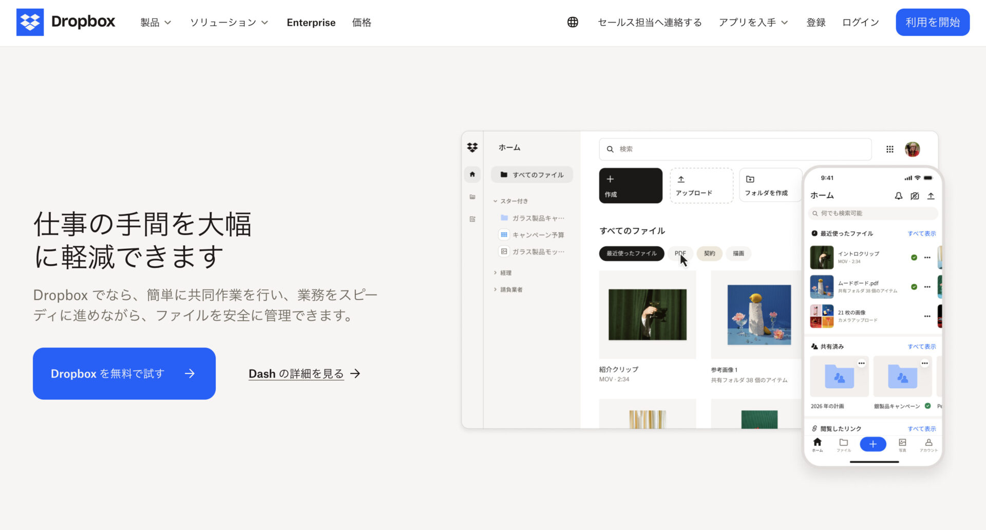The width and height of the screenshot is (986, 530).
Task: Click the Dropbox icon in the app sidebar
Action: [472, 148]
